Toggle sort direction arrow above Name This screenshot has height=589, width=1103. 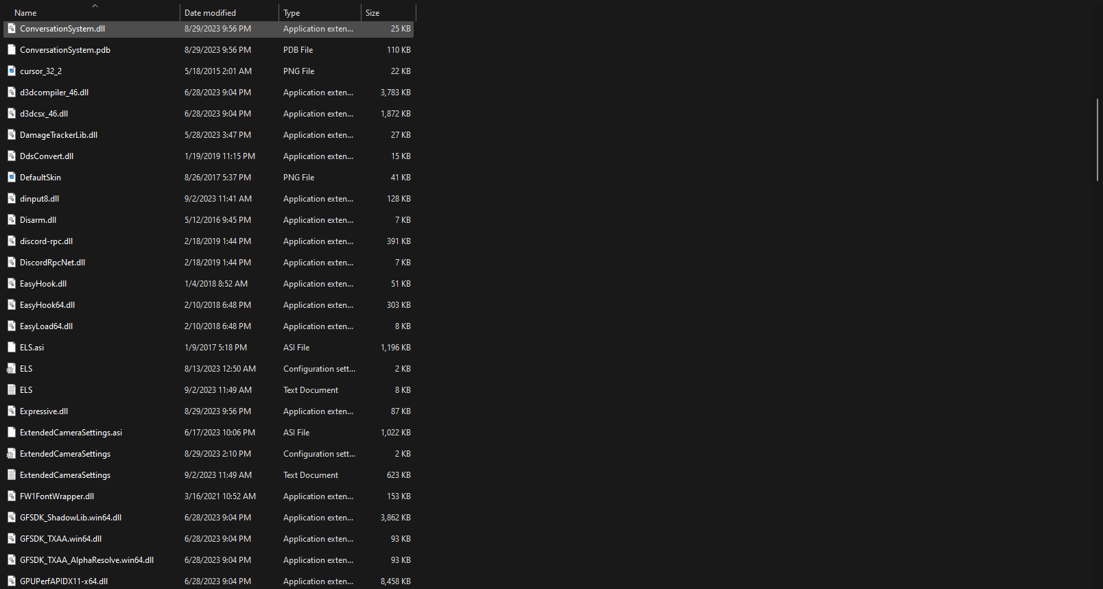coord(95,5)
